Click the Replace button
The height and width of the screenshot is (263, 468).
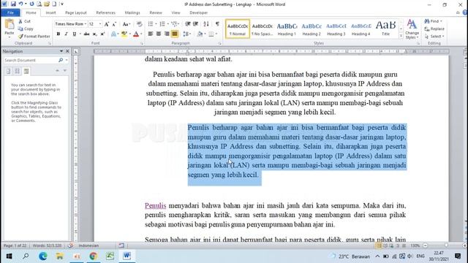[434, 29]
